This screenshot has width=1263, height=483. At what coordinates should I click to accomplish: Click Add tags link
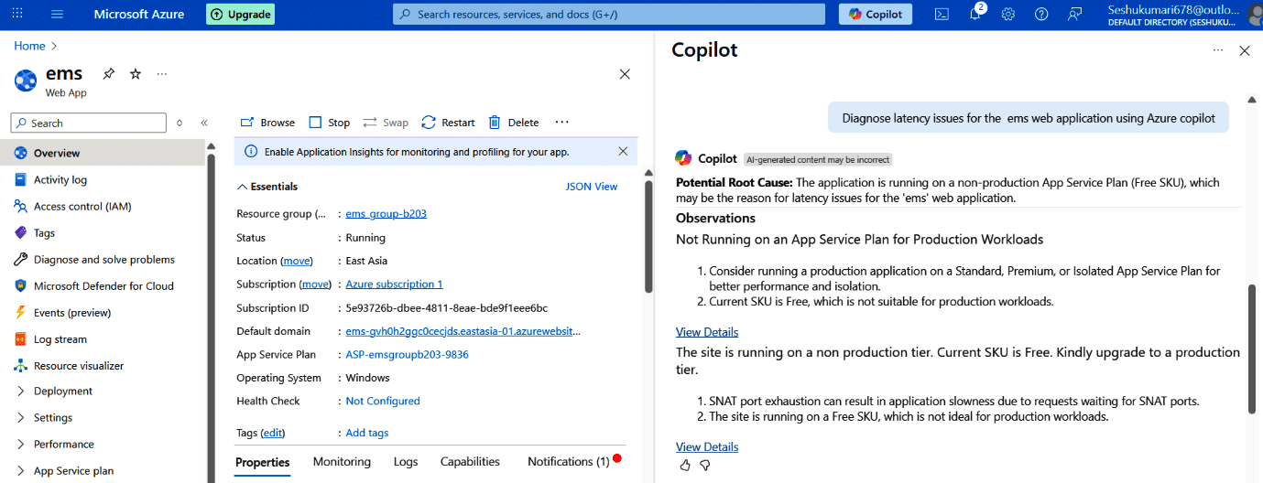pyautogui.click(x=366, y=433)
